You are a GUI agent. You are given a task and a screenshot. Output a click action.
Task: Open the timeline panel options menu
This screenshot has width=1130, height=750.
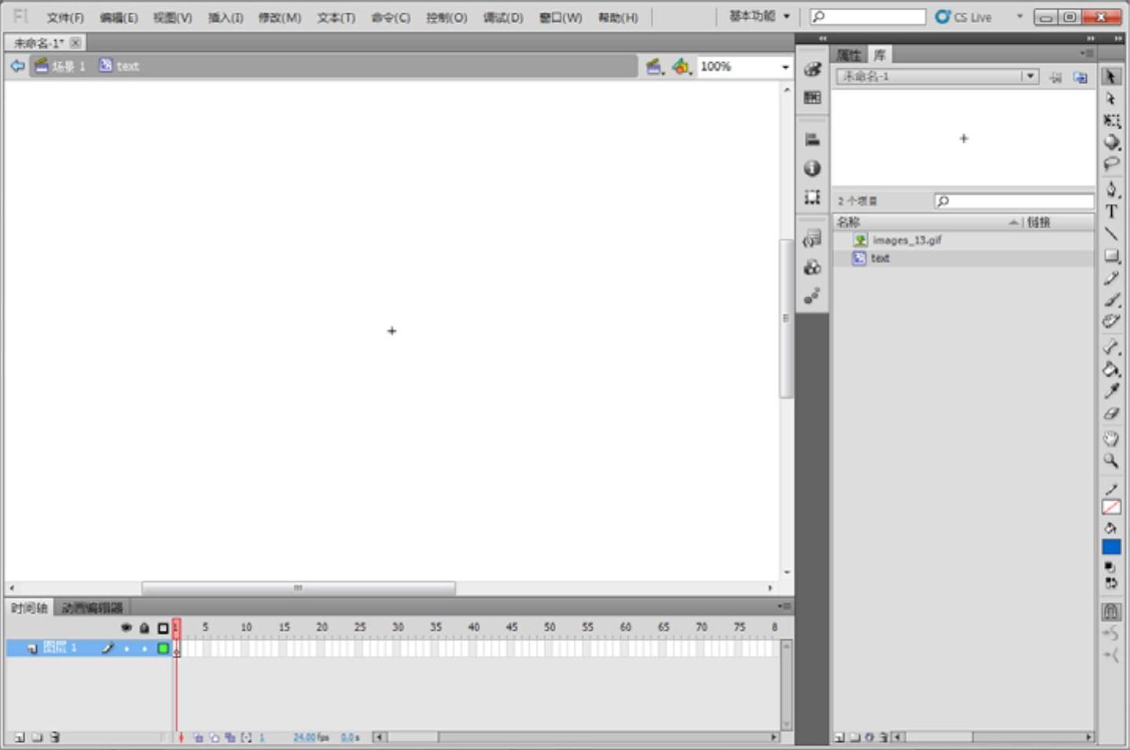[784, 606]
